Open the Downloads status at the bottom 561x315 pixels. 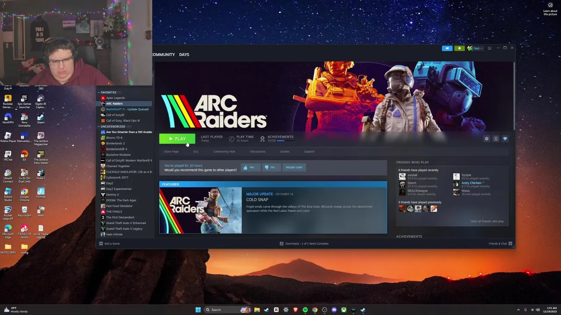pos(304,244)
